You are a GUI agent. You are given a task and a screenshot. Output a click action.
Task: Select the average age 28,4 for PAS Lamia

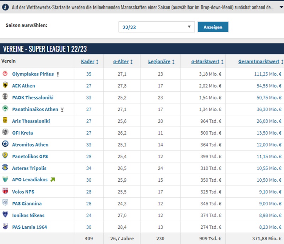[x=122, y=227]
